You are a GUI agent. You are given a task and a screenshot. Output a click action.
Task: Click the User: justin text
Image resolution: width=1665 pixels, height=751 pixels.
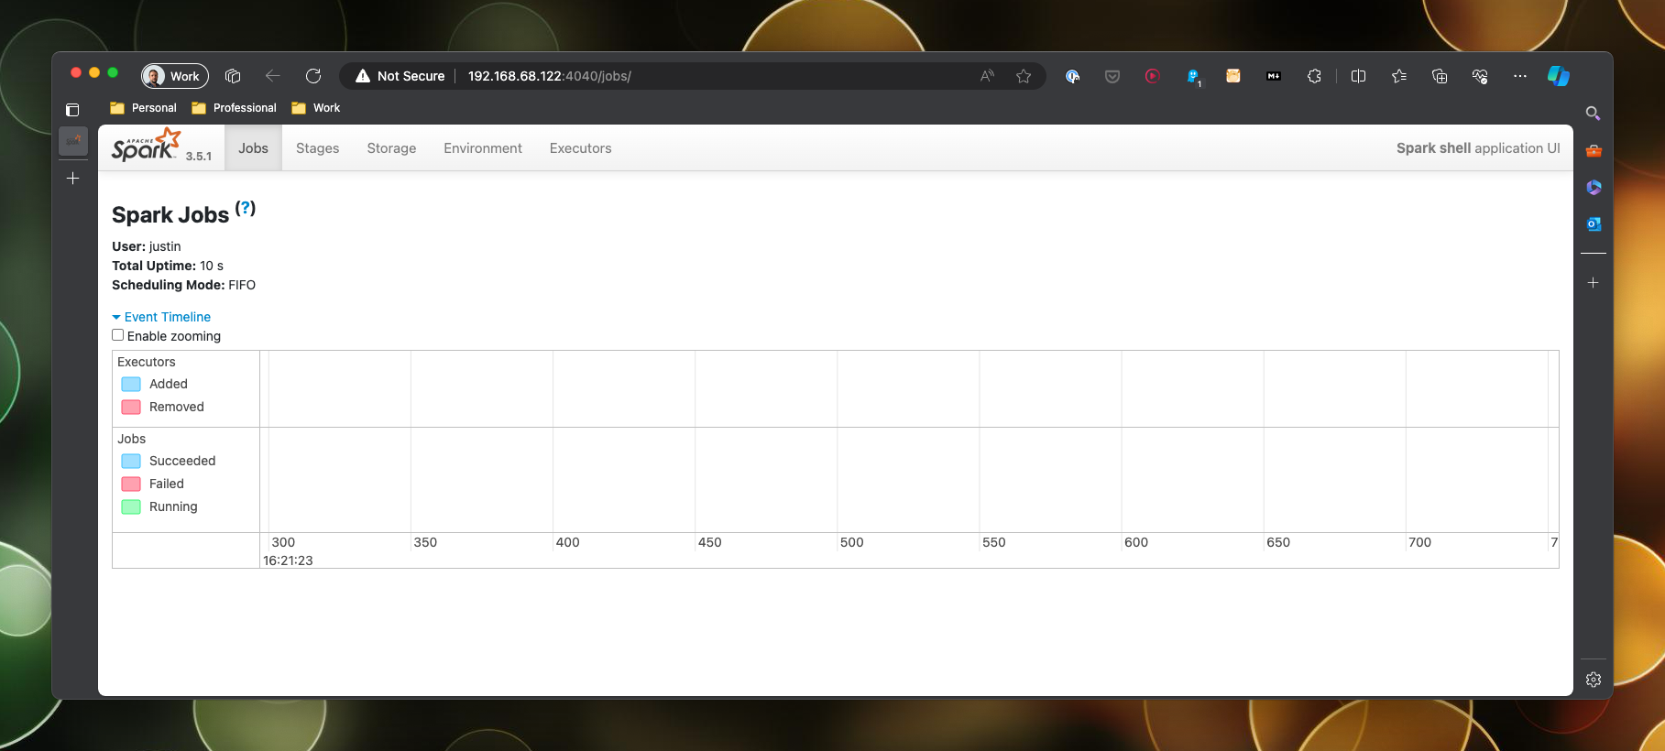[x=147, y=246]
